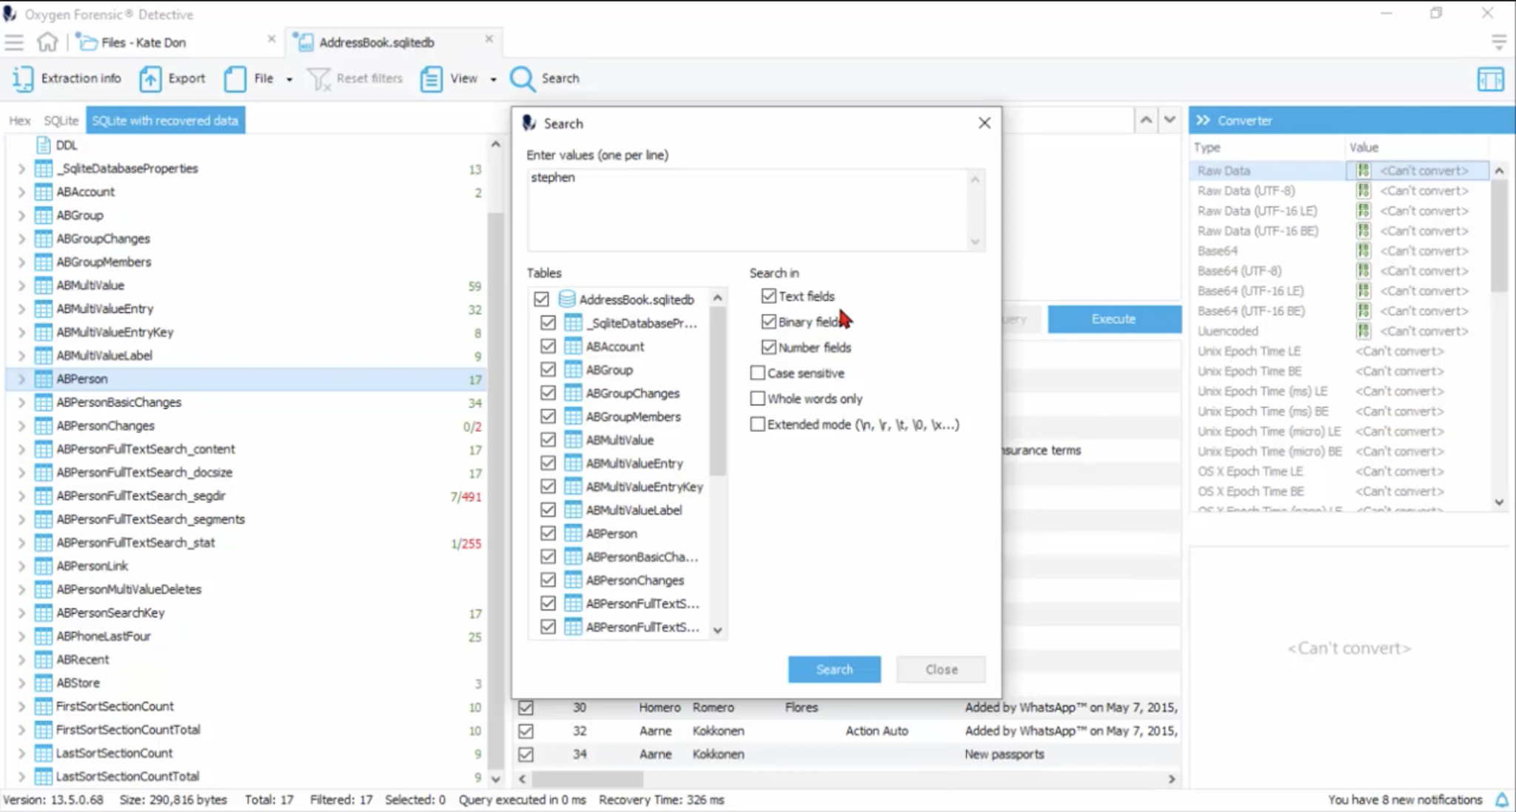Screen dimensions: 1516x812
Task: Click the Search button in the dialog
Action: tap(834, 669)
